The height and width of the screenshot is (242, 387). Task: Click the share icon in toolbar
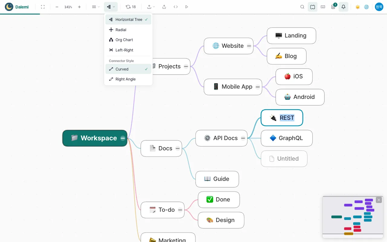coord(164,7)
